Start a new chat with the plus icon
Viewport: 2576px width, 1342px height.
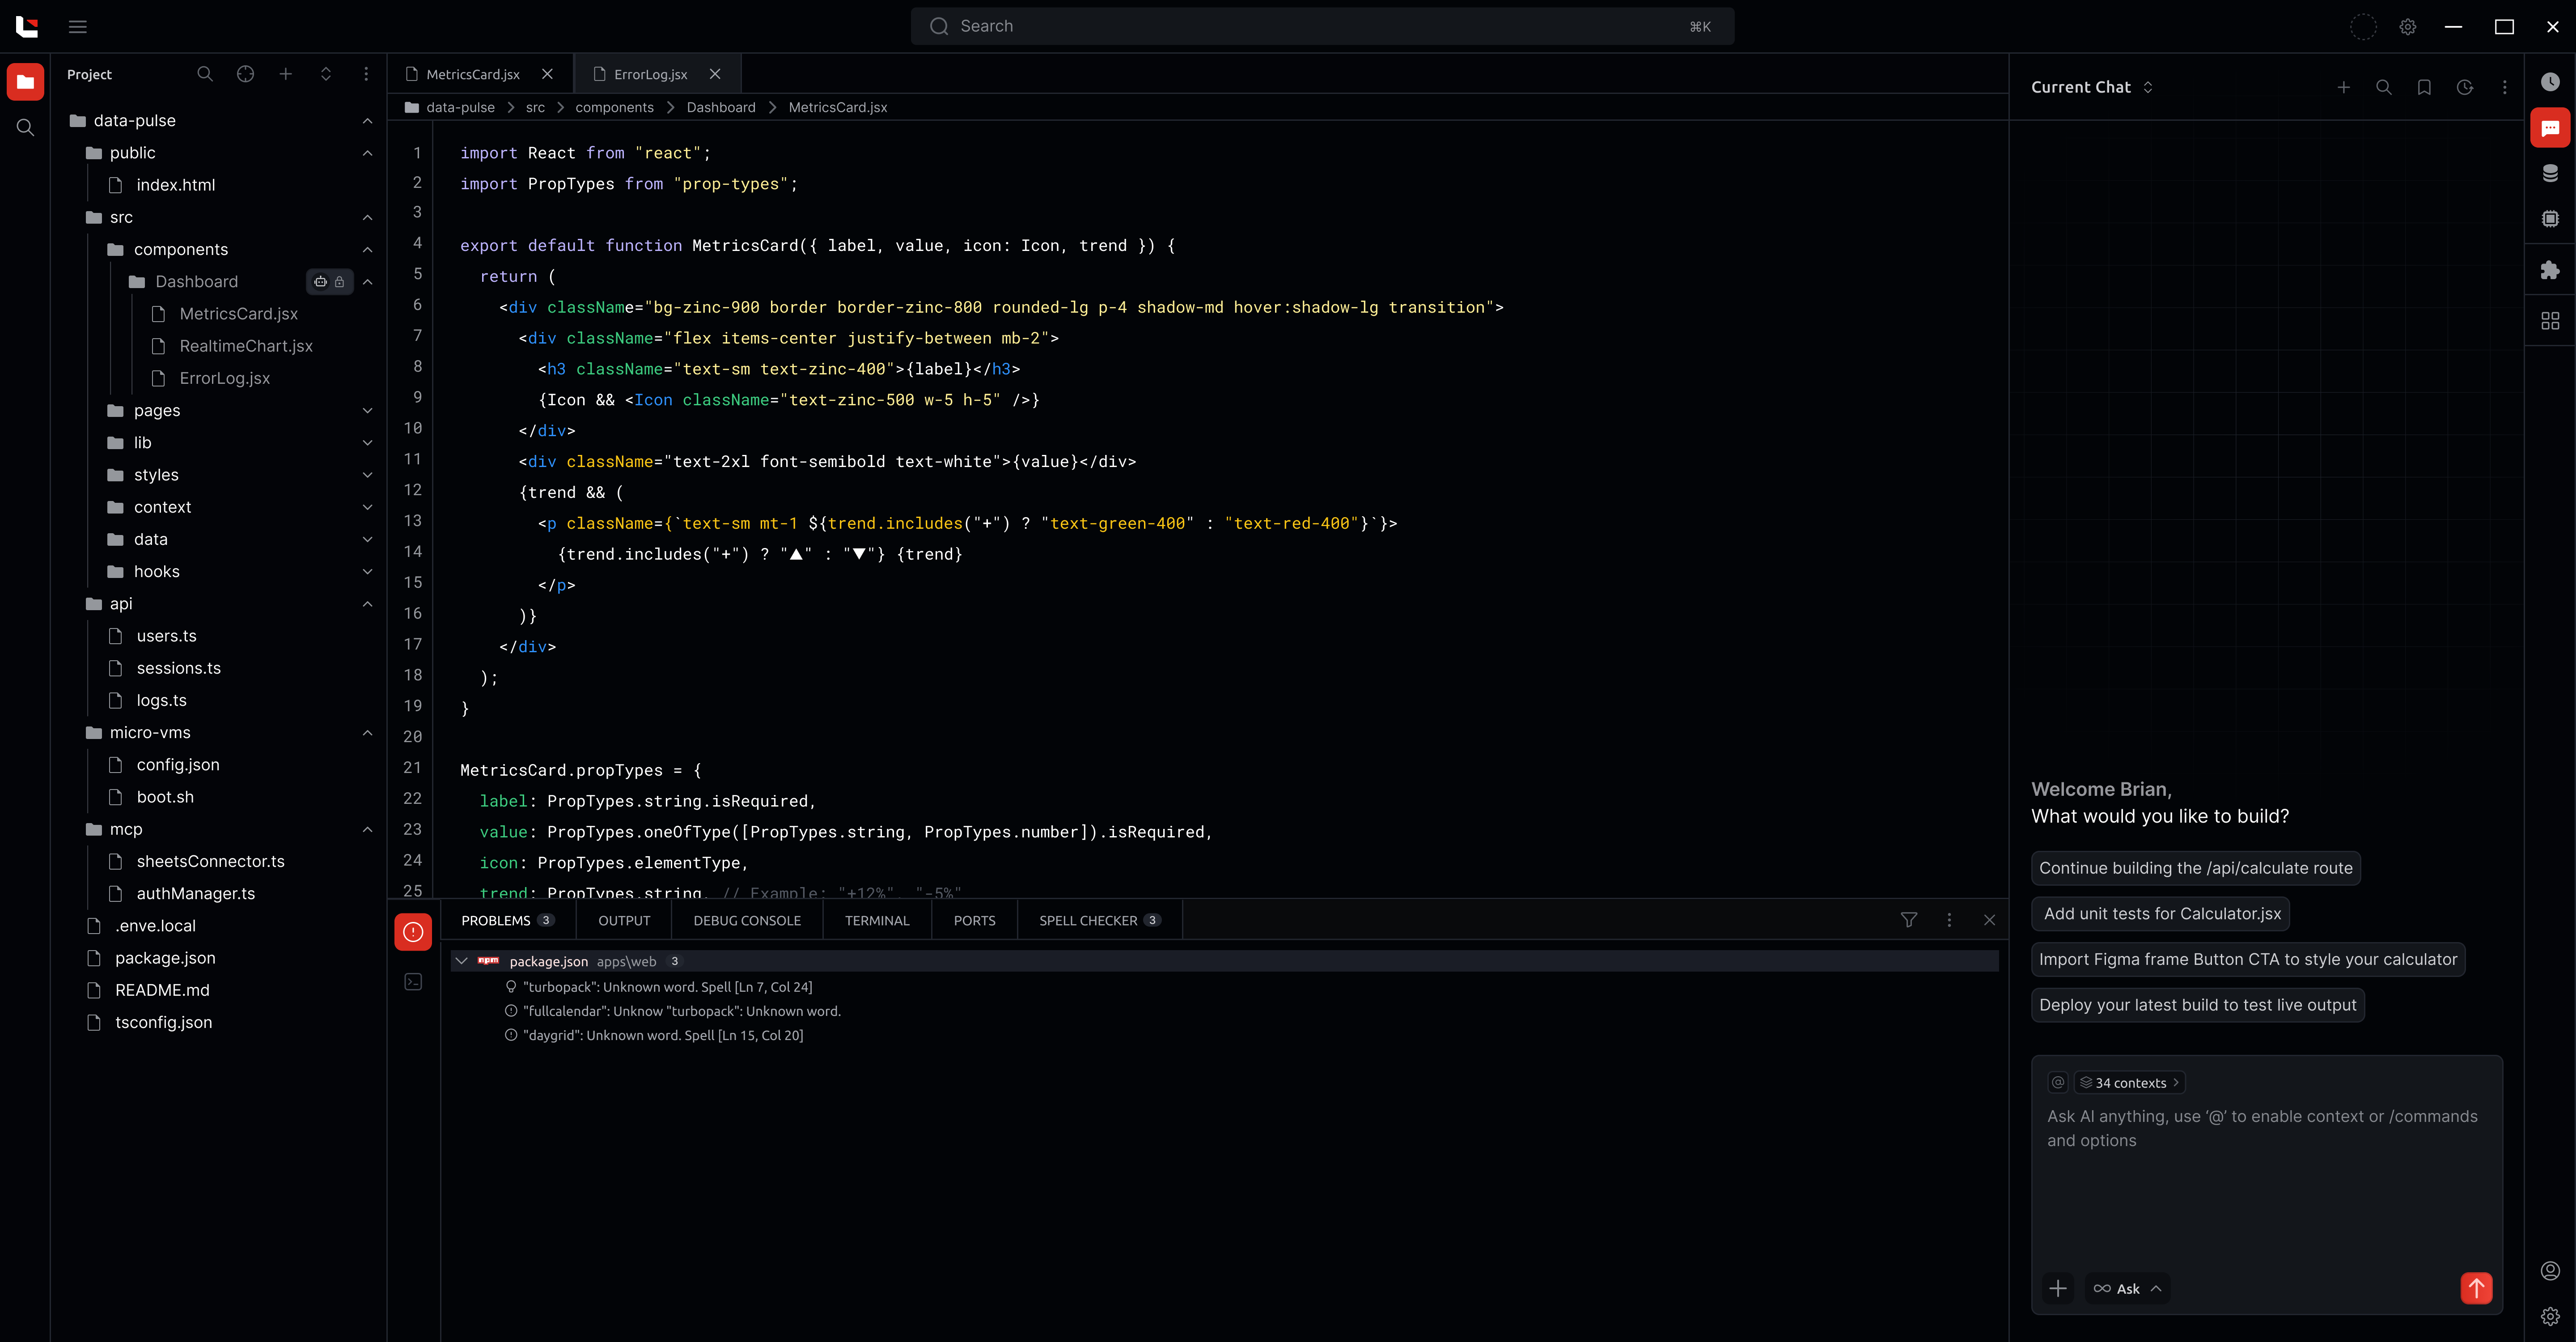(2344, 88)
